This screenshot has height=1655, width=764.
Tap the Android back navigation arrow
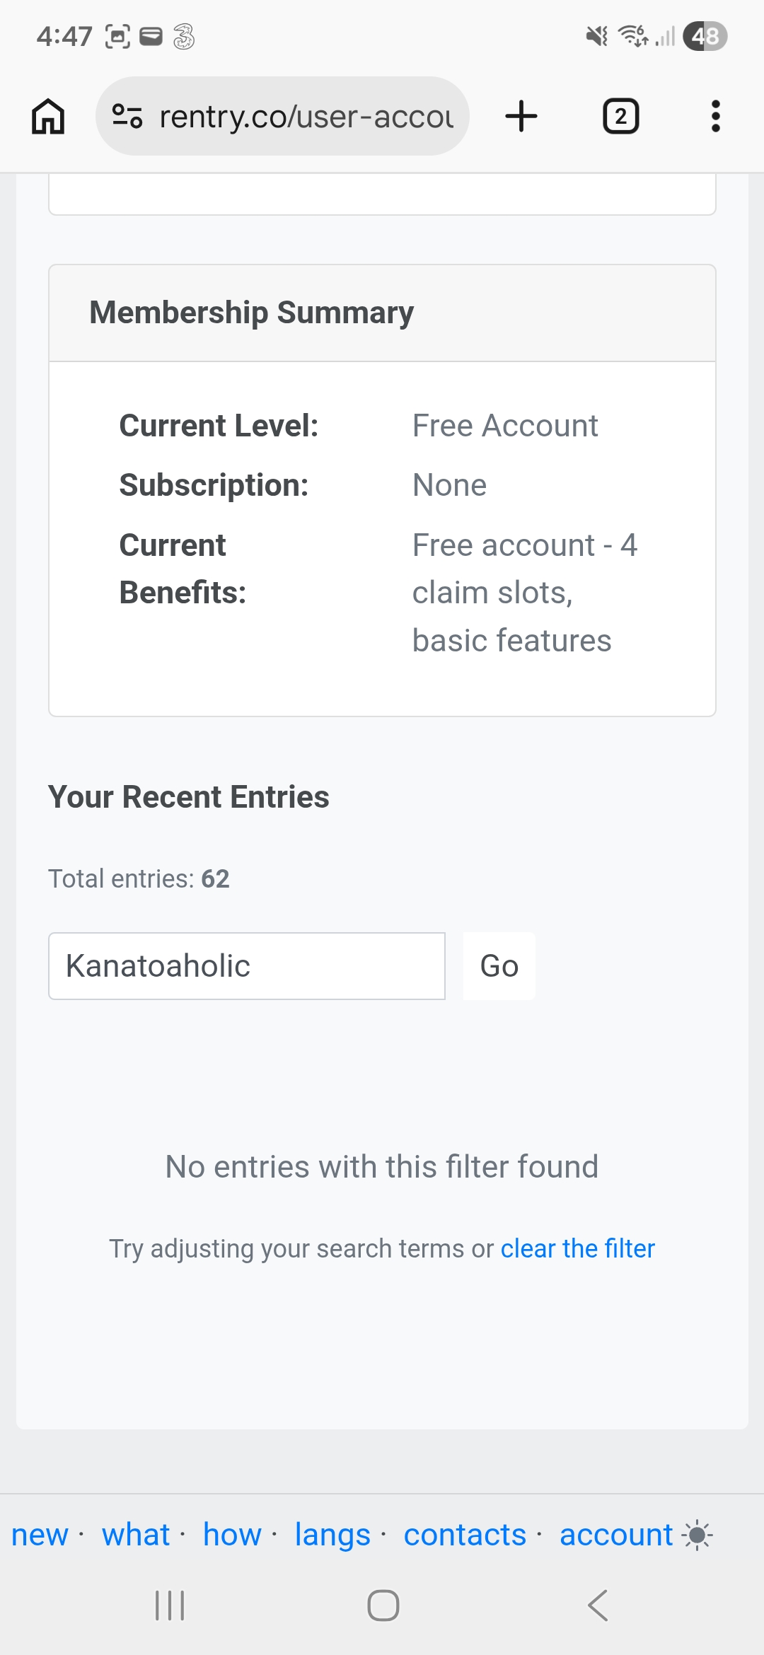point(598,1605)
